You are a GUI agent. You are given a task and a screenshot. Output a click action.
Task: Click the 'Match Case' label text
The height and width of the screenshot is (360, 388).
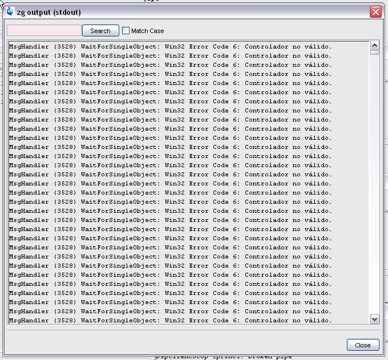pos(147,31)
